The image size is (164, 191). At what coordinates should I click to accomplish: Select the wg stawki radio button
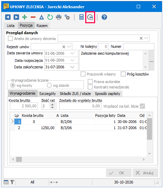tap(49, 85)
